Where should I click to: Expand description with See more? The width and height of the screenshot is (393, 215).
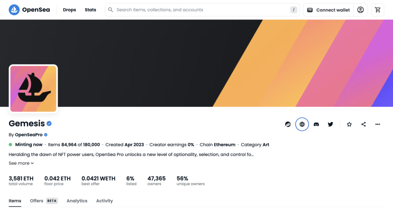pyautogui.click(x=21, y=163)
